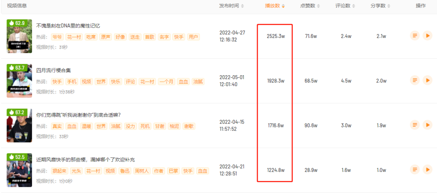This screenshot has height=193, width=437.
Task: Select hot word tag 评论
Action: pyautogui.click(x=131, y=82)
